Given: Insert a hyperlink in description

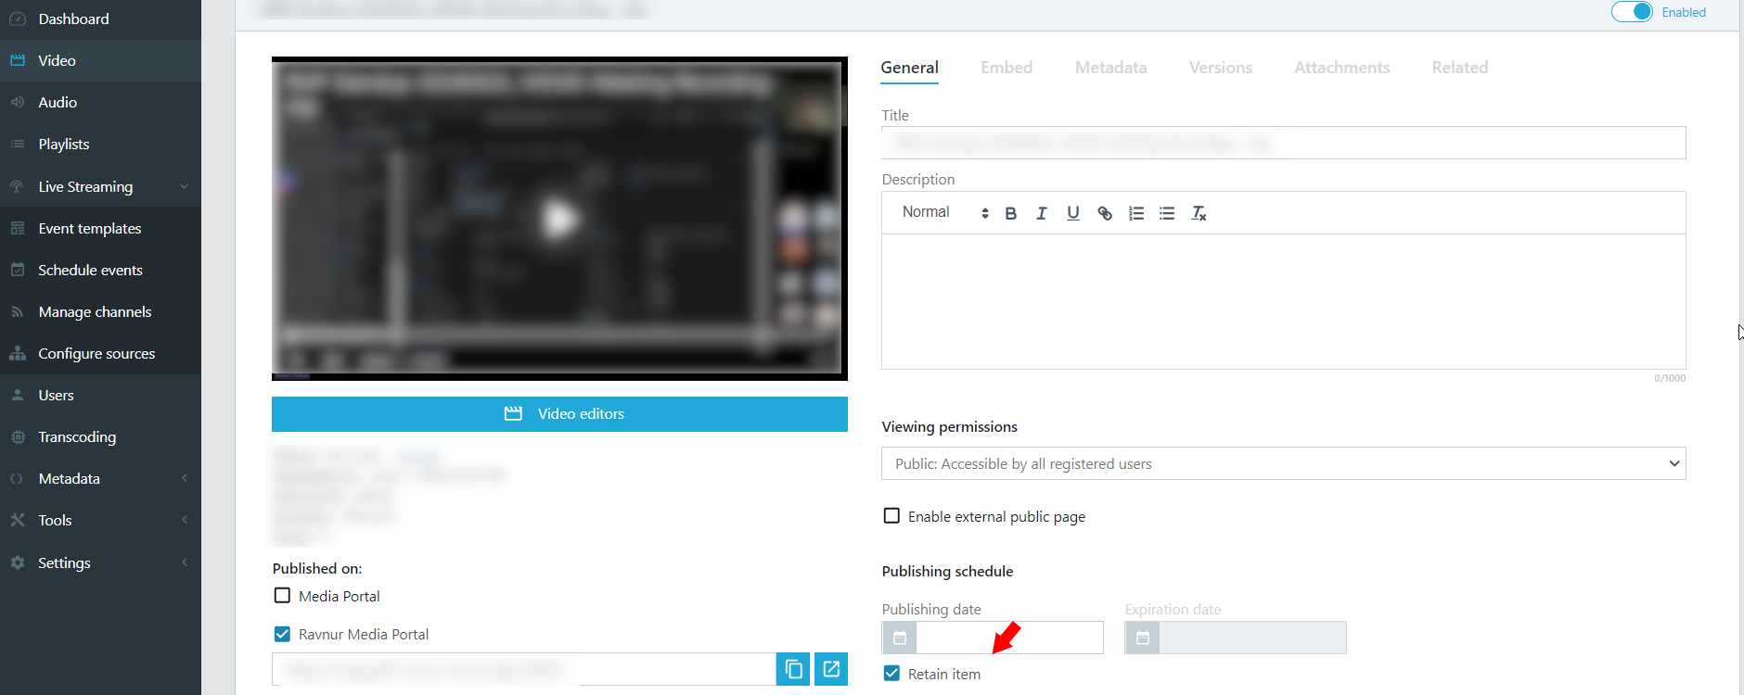Looking at the screenshot, I should [x=1105, y=213].
